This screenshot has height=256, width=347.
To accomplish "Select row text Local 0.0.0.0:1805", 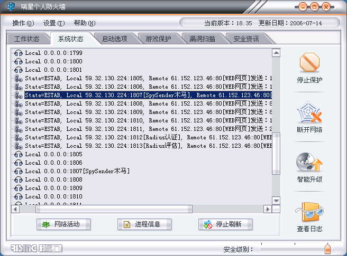I will 53,155.
